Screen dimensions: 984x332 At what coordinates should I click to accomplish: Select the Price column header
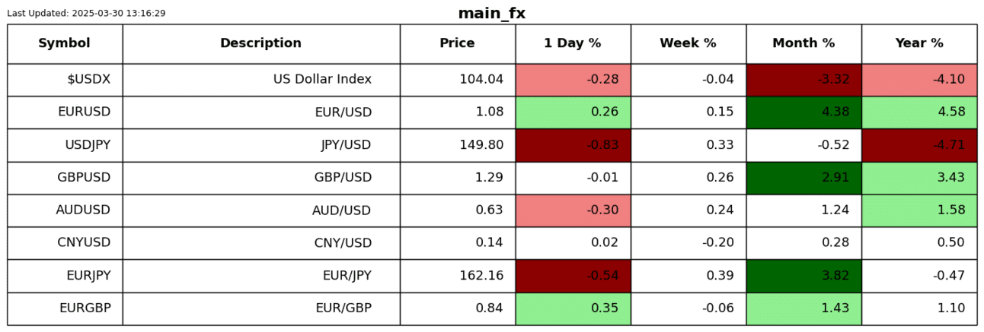(457, 43)
